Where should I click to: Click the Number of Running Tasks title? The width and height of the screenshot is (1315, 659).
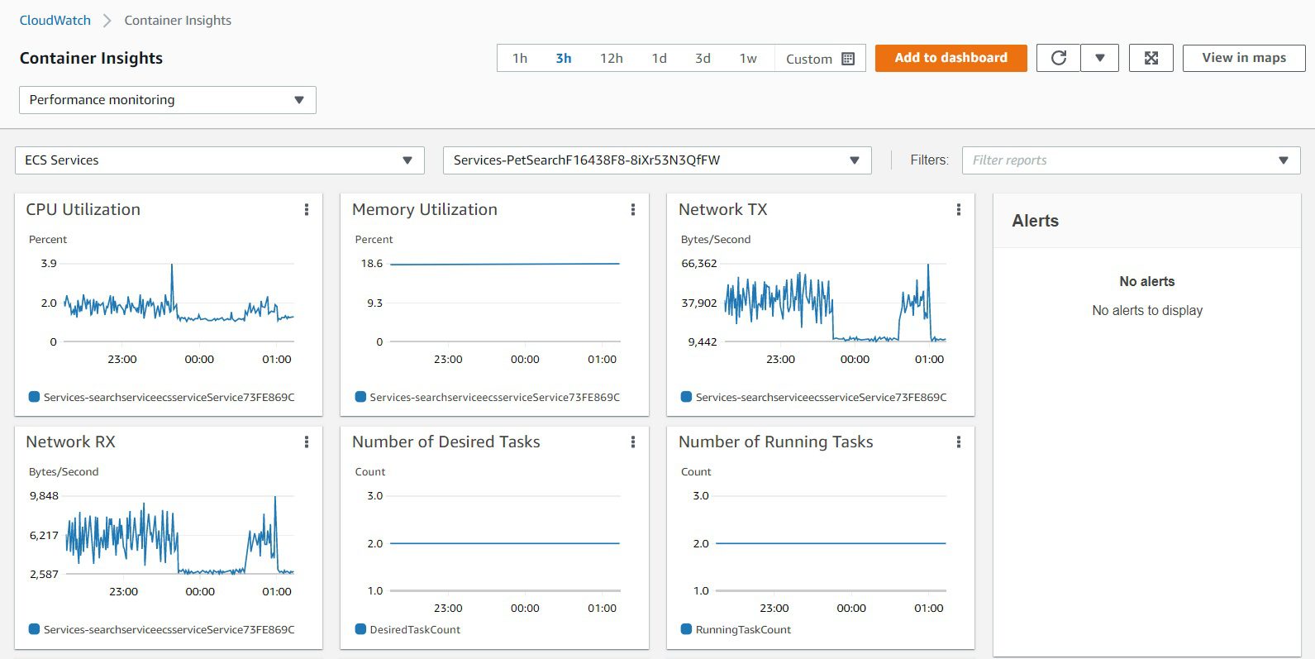pos(776,442)
